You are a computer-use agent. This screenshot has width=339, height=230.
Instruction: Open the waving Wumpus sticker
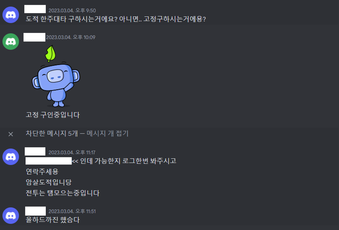tap(56, 76)
